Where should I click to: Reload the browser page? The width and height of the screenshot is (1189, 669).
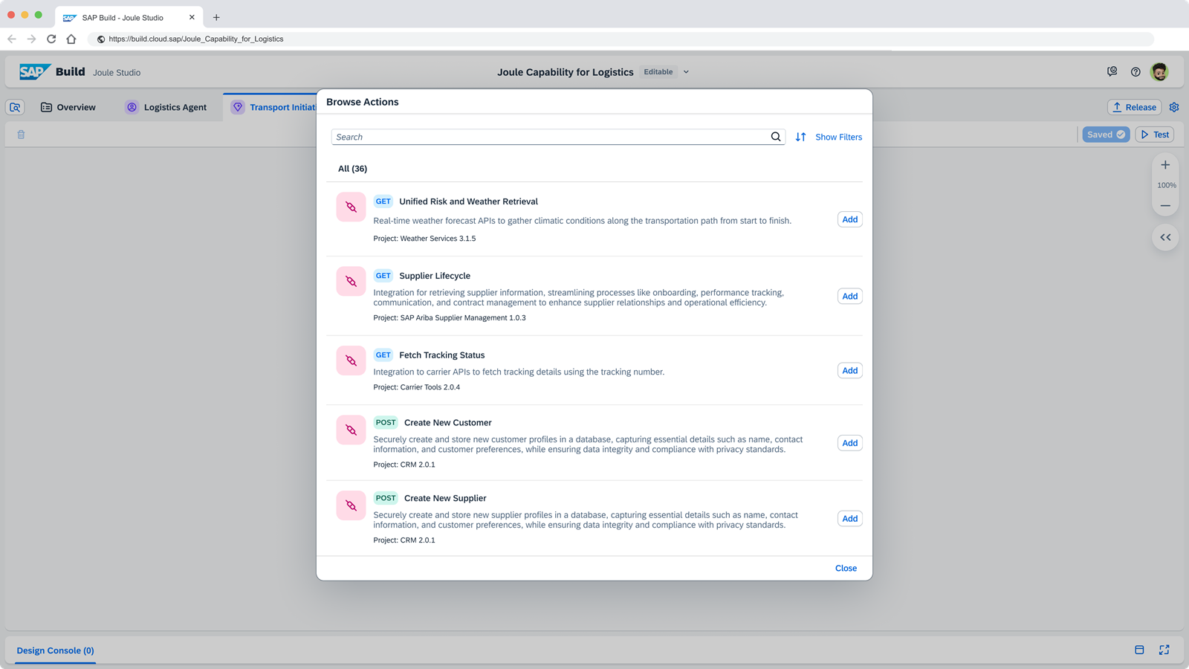pos(51,39)
